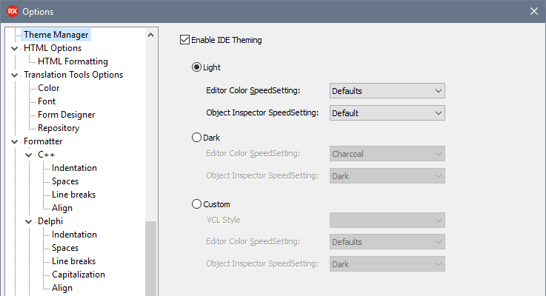Collapse the C++ formatter node
The width and height of the screenshot is (546, 296).
(x=29, y=155)
